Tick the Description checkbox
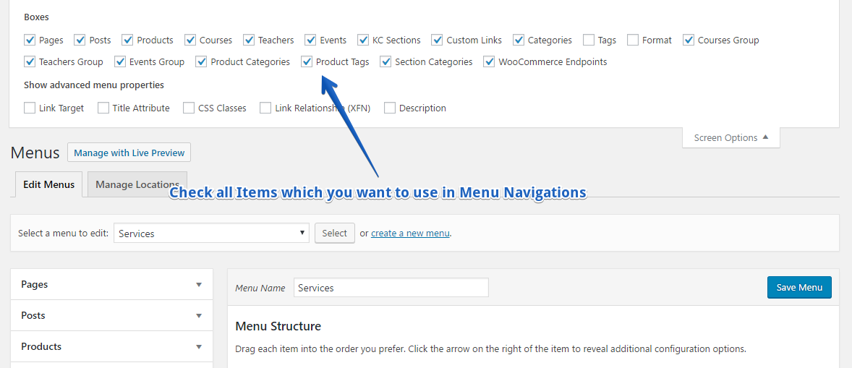Screen dimensions: 852x368 click(390, 108)
